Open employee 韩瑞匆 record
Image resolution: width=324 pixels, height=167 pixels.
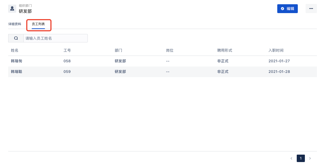(x=17, y=61)
